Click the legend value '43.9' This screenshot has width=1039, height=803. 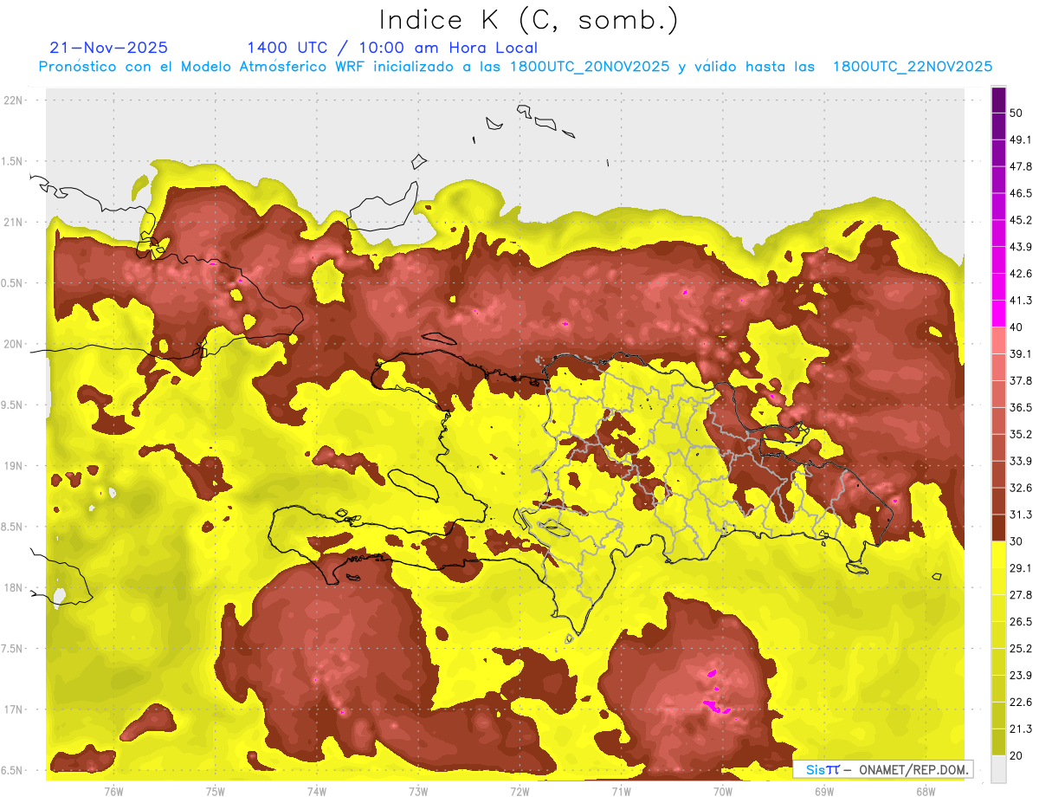point(1021,247)
